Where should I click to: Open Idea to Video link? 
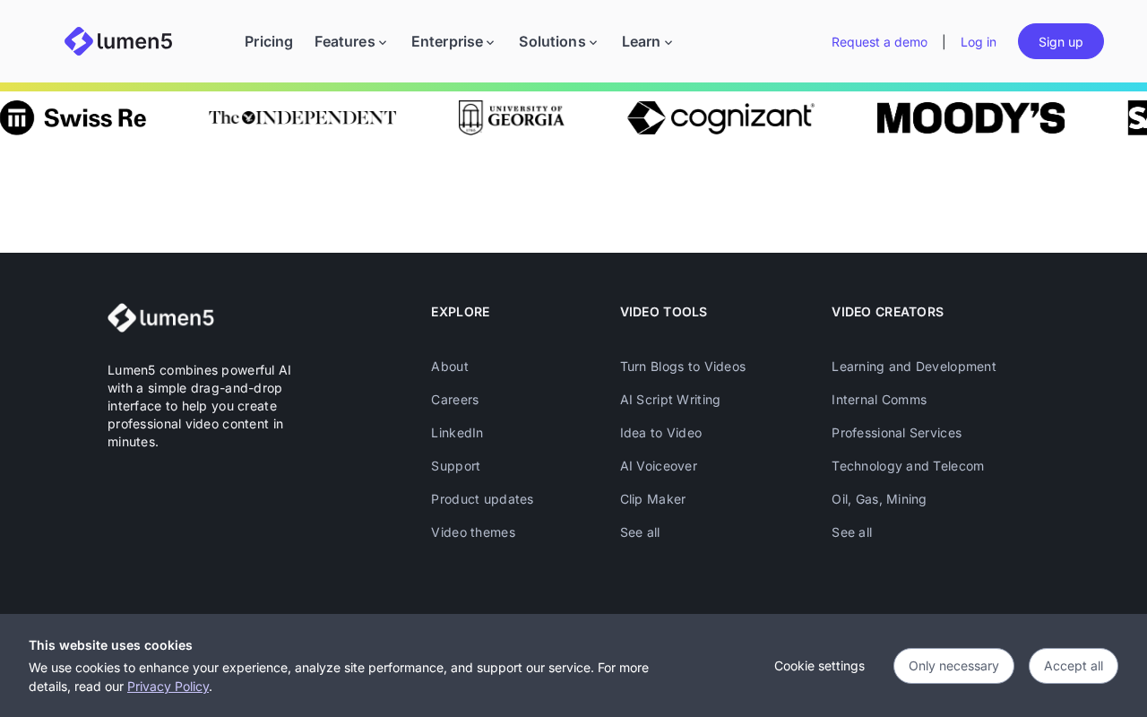coord(661,433)
